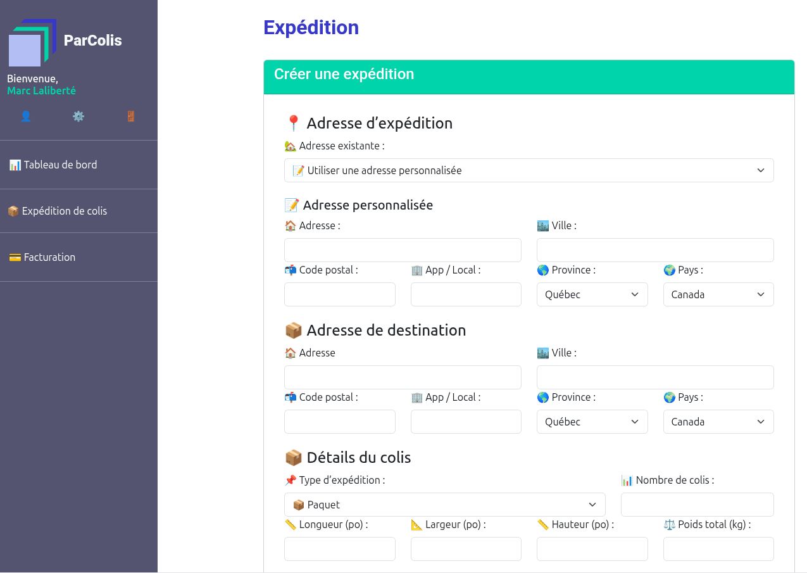This screenshot has width=807, height=573.
Task: Click the Nombre de colis field
Action: pyautogui.click(x=697, y=505)
